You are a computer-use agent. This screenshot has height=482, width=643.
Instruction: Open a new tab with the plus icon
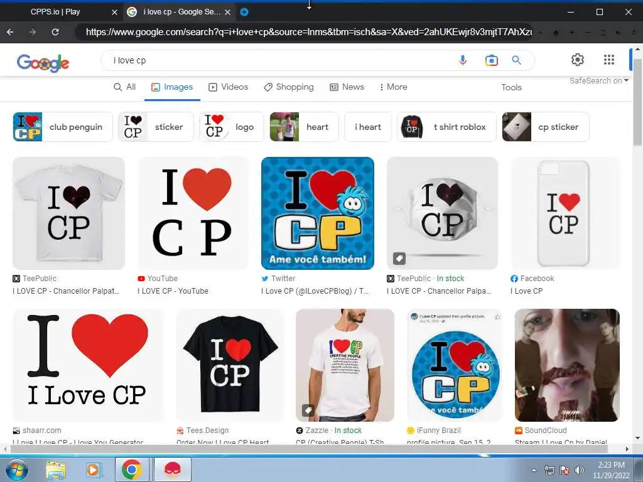[244, 12]
